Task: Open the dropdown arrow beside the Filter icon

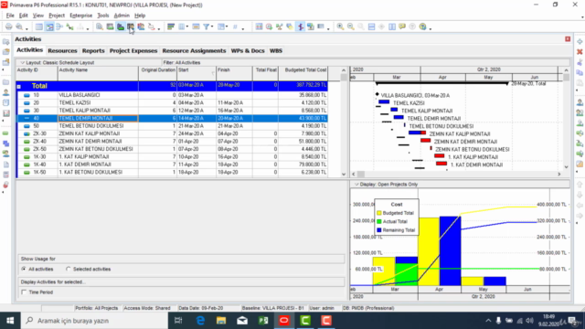Action: tap(212, 27)
